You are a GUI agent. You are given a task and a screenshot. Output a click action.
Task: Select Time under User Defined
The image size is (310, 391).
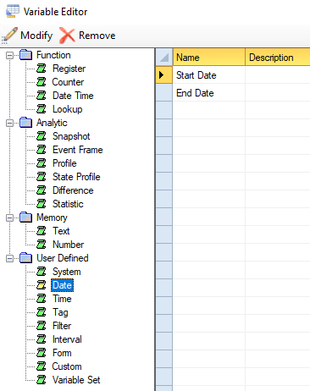coord(62,299)
